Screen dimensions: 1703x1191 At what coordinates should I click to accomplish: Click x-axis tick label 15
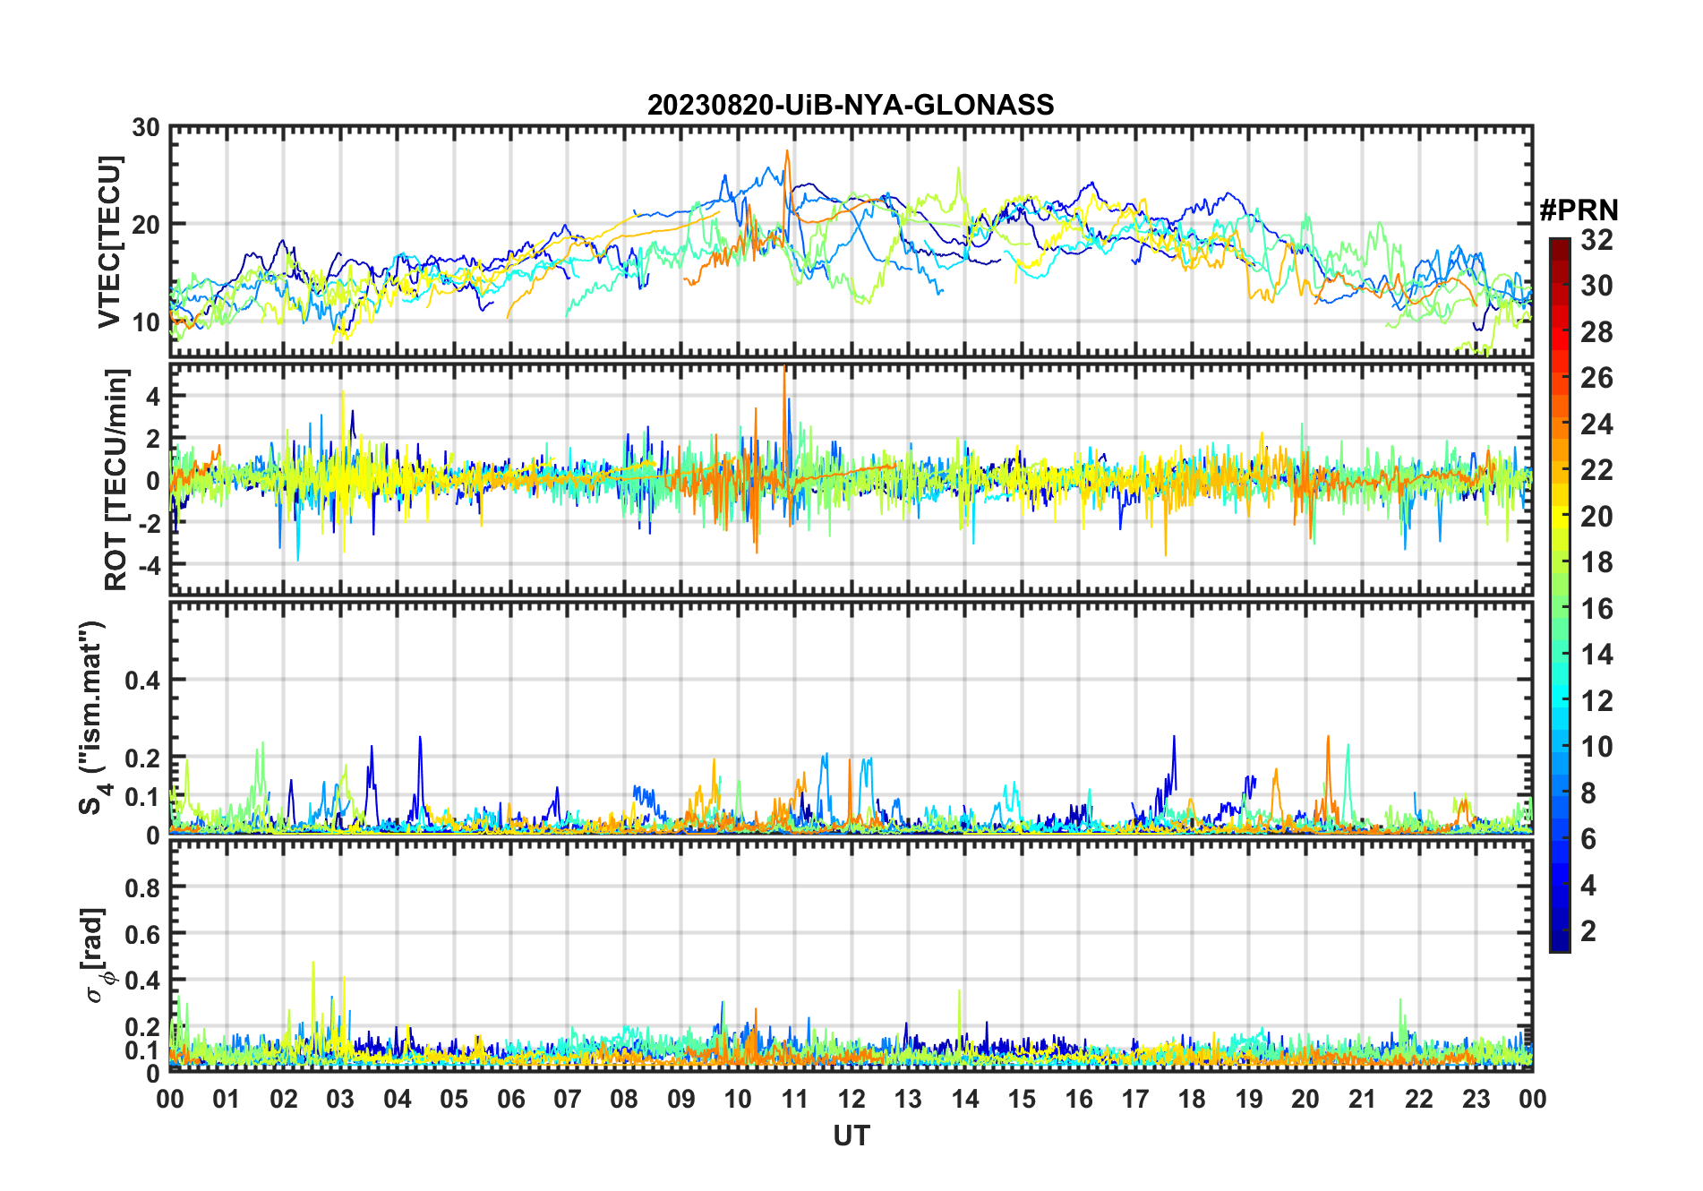[1022, 1099]
